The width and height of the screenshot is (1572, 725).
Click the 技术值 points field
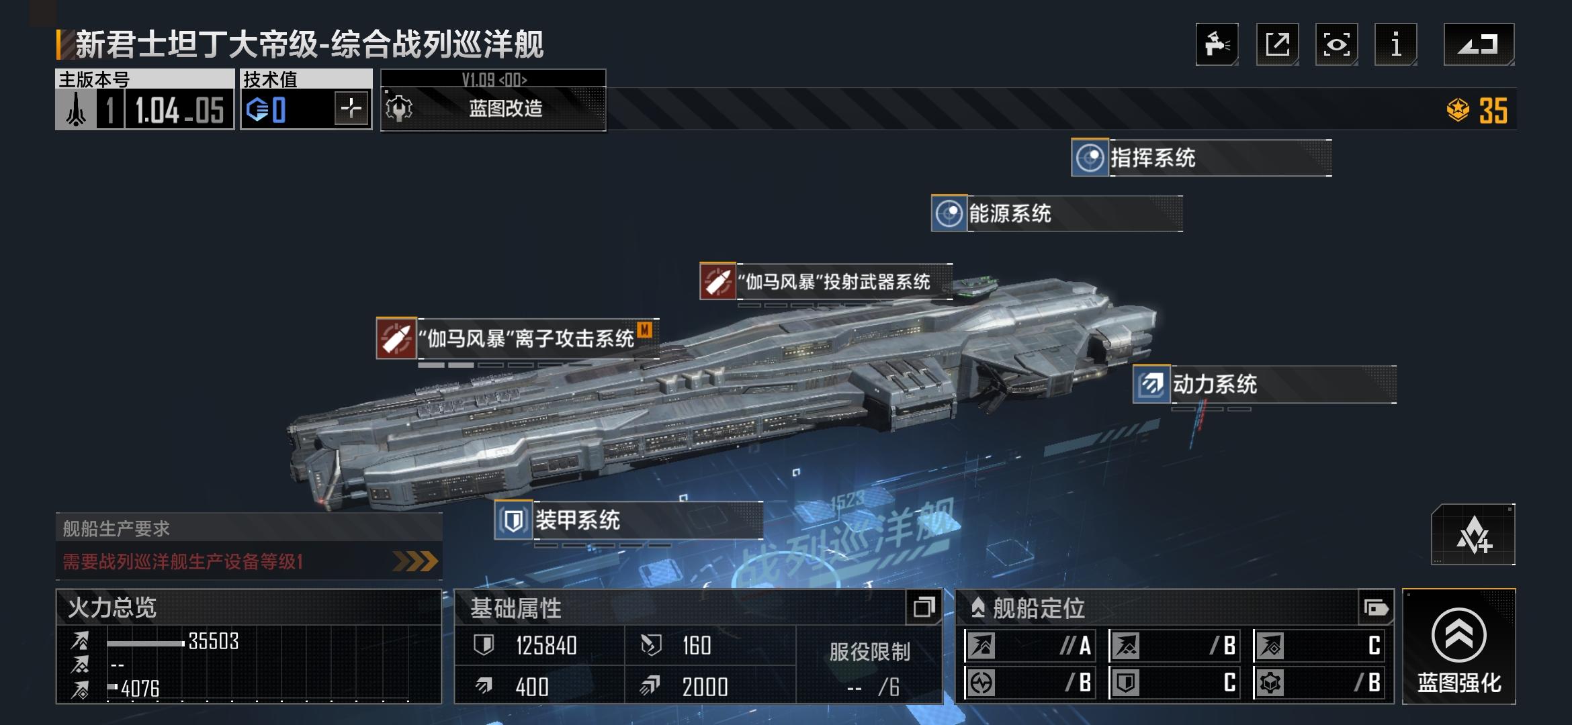306,108
